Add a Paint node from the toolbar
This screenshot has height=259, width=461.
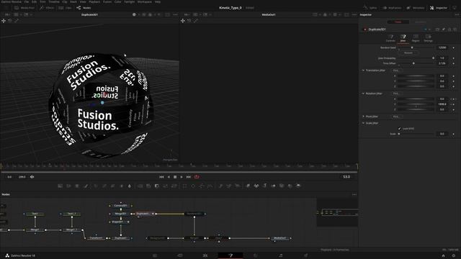[86, 186]
